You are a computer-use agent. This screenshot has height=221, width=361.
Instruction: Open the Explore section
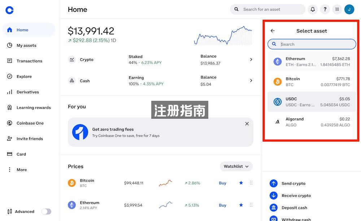(x=24, y=76)
